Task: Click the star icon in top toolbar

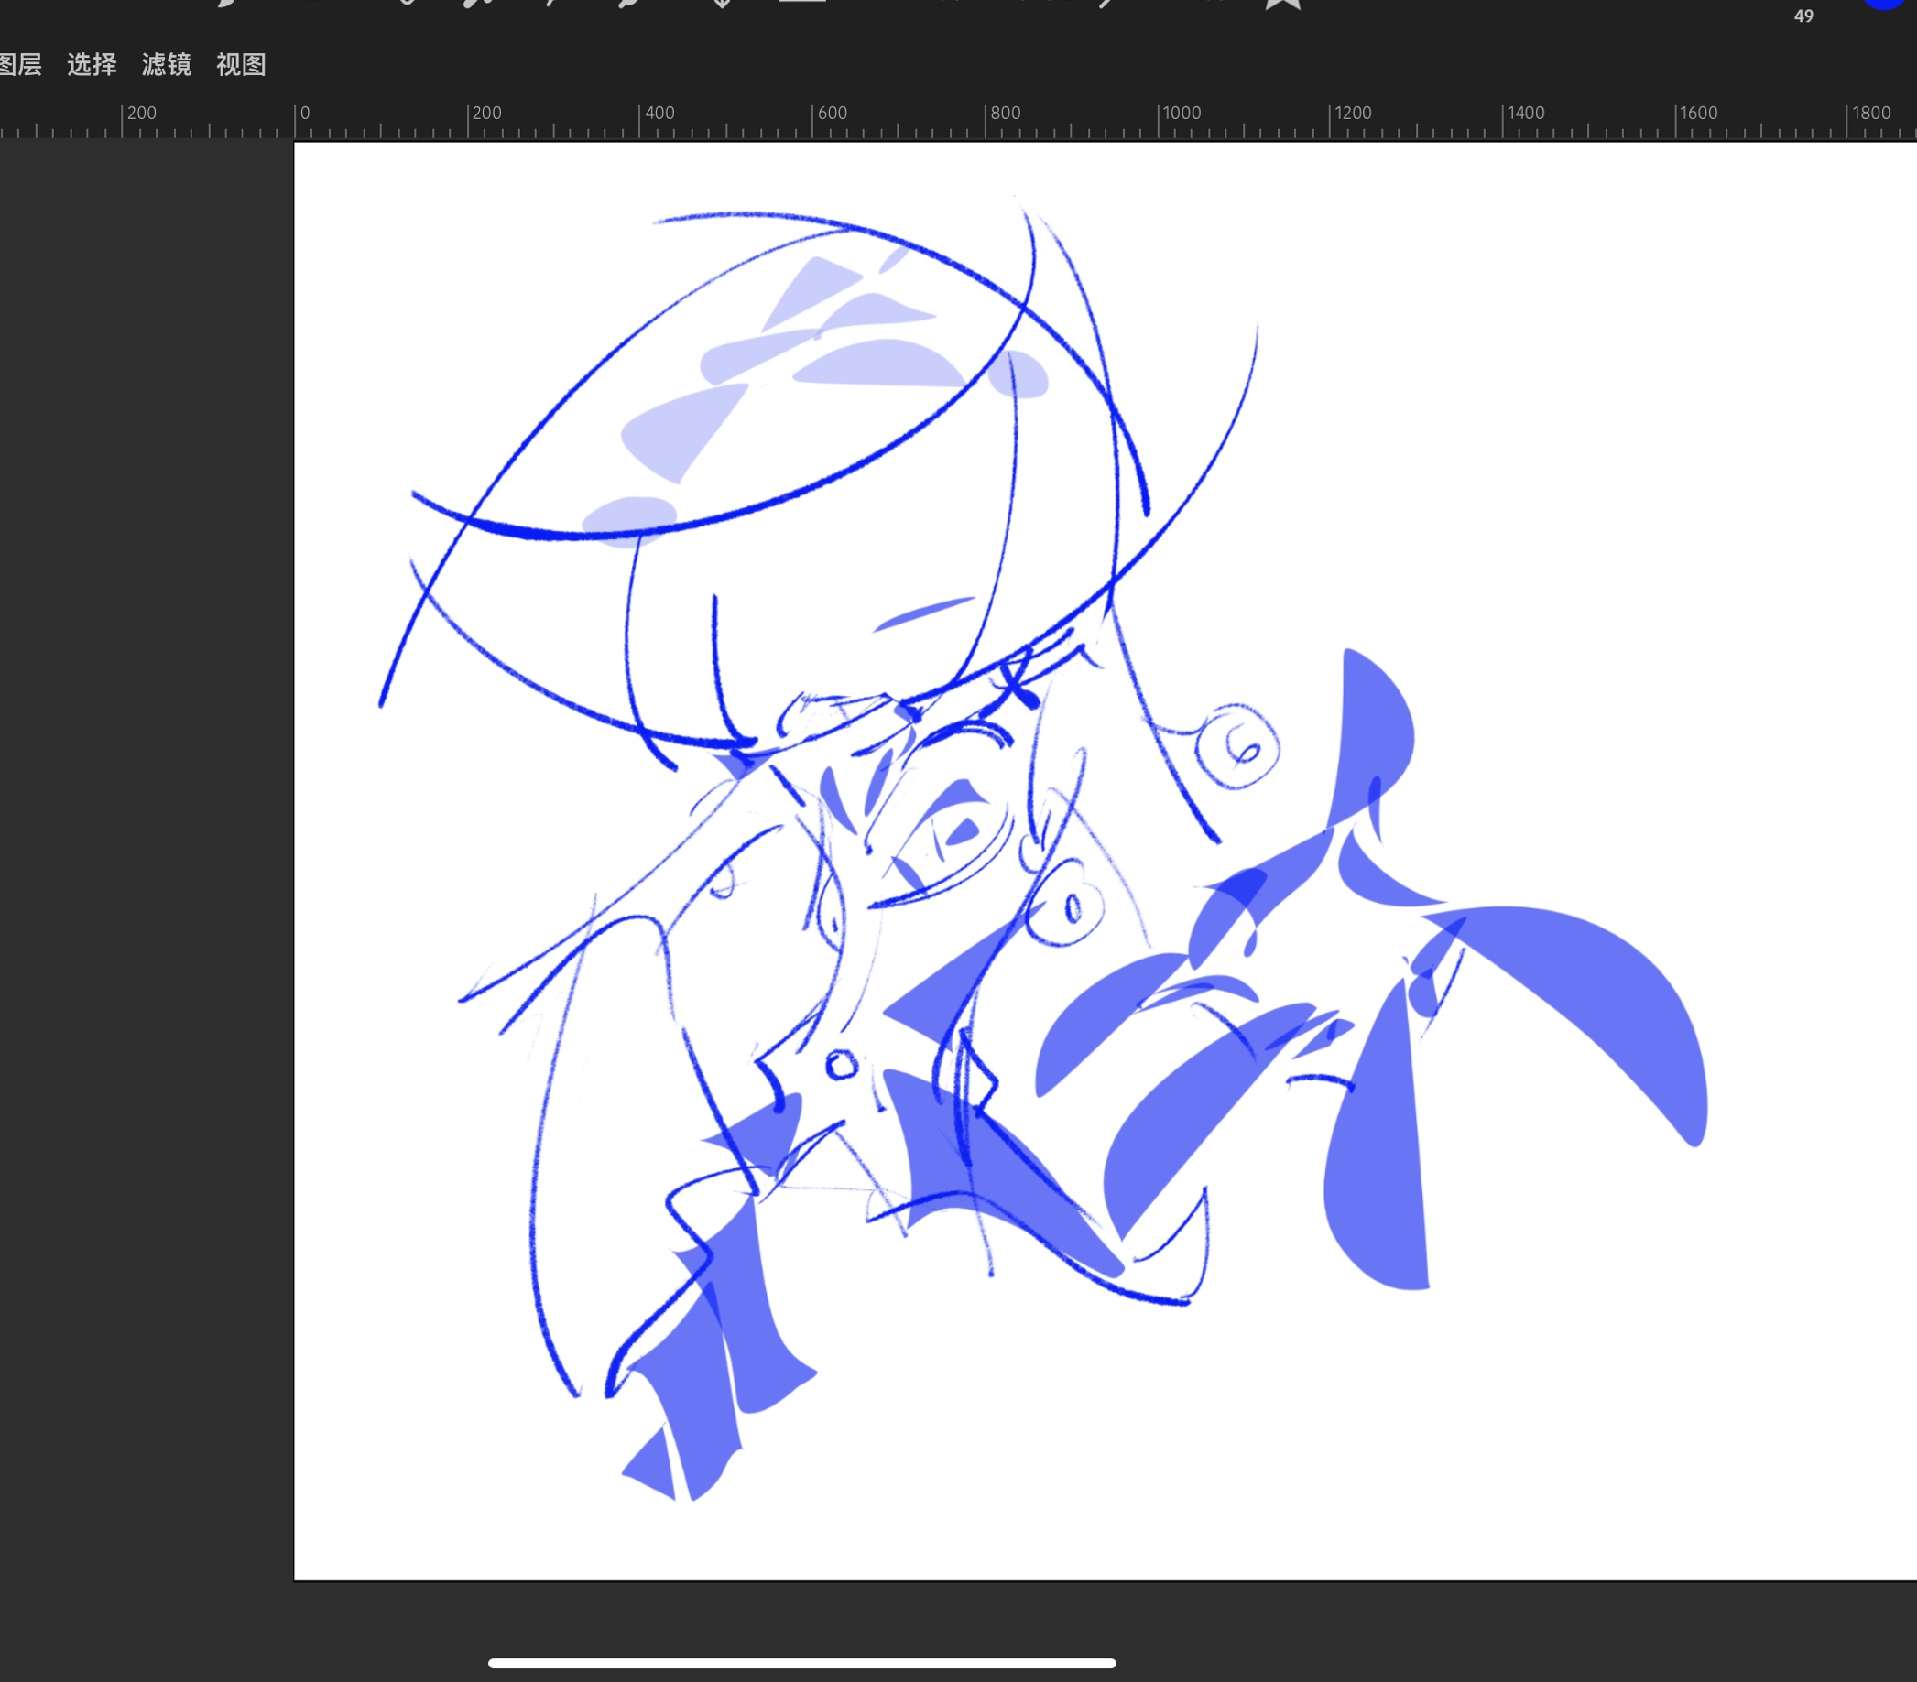Action: pyautogui.click(x=1283, y=4)
